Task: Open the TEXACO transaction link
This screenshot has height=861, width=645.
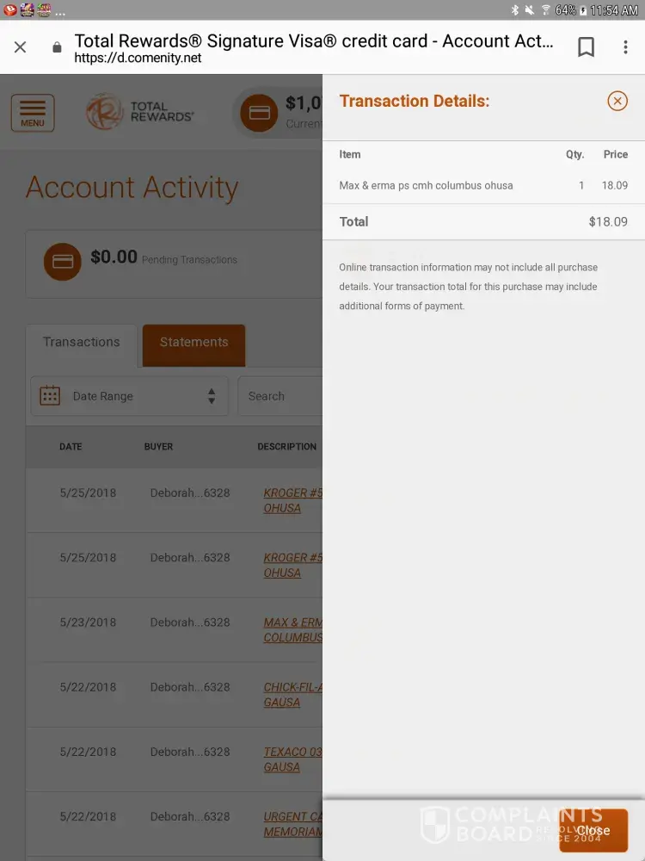Action: (x=292, y=759)
